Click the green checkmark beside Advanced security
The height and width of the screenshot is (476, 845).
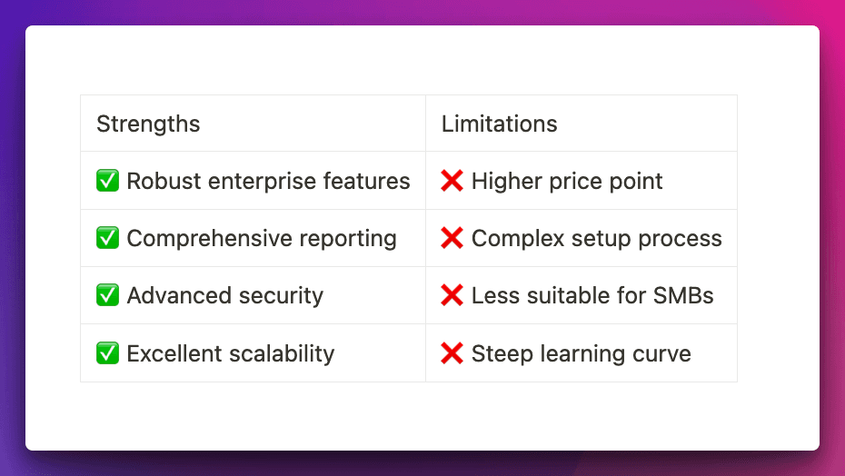coord(107,295)
